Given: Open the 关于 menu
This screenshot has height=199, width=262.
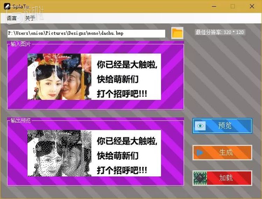Looking at the screenshot, I should (30, 18).
